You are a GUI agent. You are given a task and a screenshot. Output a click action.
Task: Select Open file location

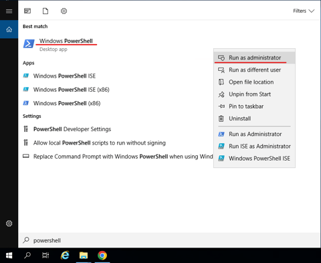click(x=254, y=82)
